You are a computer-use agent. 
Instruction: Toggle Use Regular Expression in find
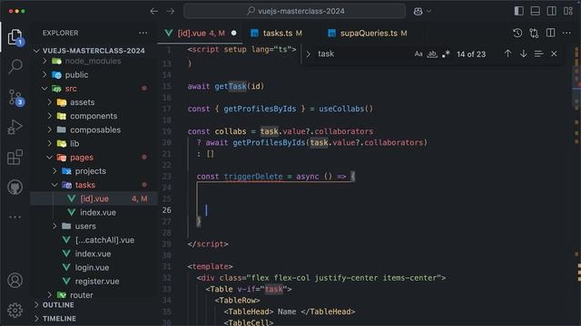[x=446, y=54]
